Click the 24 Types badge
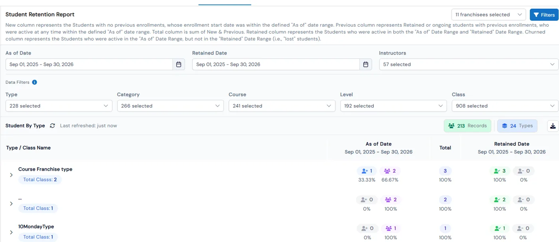This screenshot has width=559, height=242. [517, 126]
